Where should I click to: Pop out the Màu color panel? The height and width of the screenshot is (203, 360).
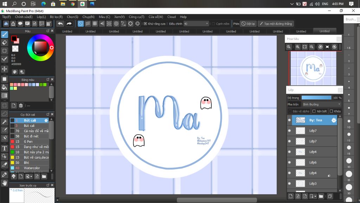(48, 31)
